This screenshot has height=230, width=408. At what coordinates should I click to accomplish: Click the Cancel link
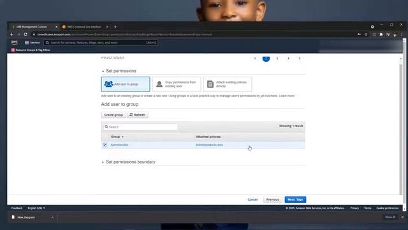click(252, 199)
